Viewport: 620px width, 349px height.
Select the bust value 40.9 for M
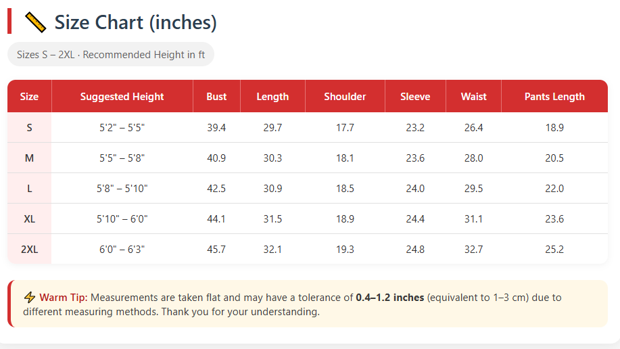point(216,158)
